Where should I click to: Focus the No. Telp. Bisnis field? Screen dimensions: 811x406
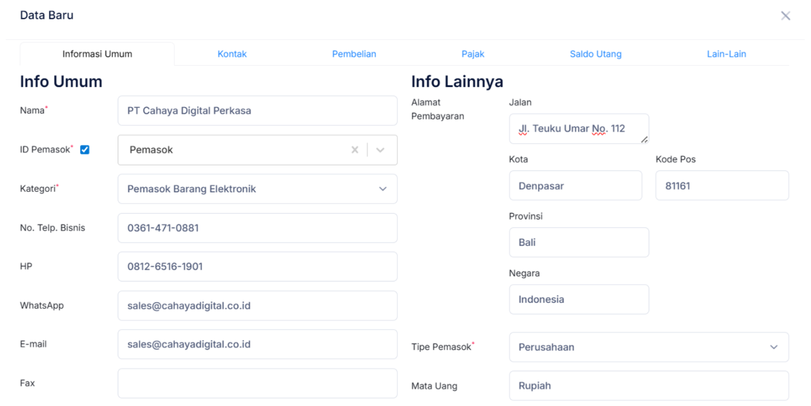[x=257, y=228]
